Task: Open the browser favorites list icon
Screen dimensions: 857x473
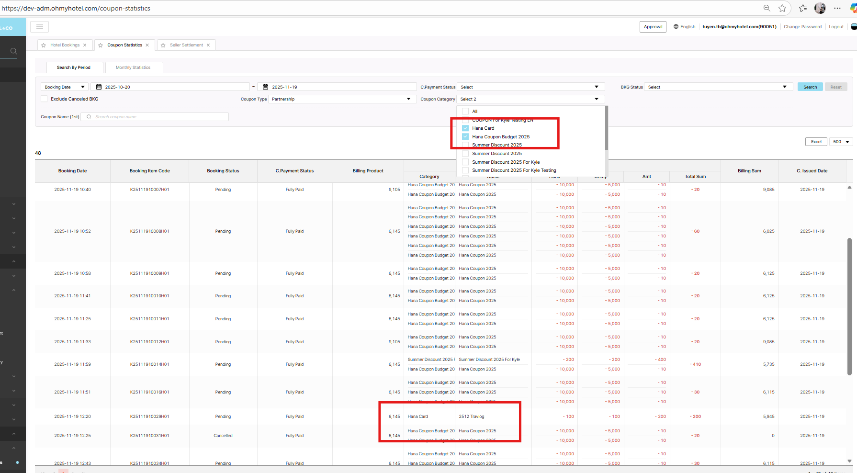Action: click(803, 8)
